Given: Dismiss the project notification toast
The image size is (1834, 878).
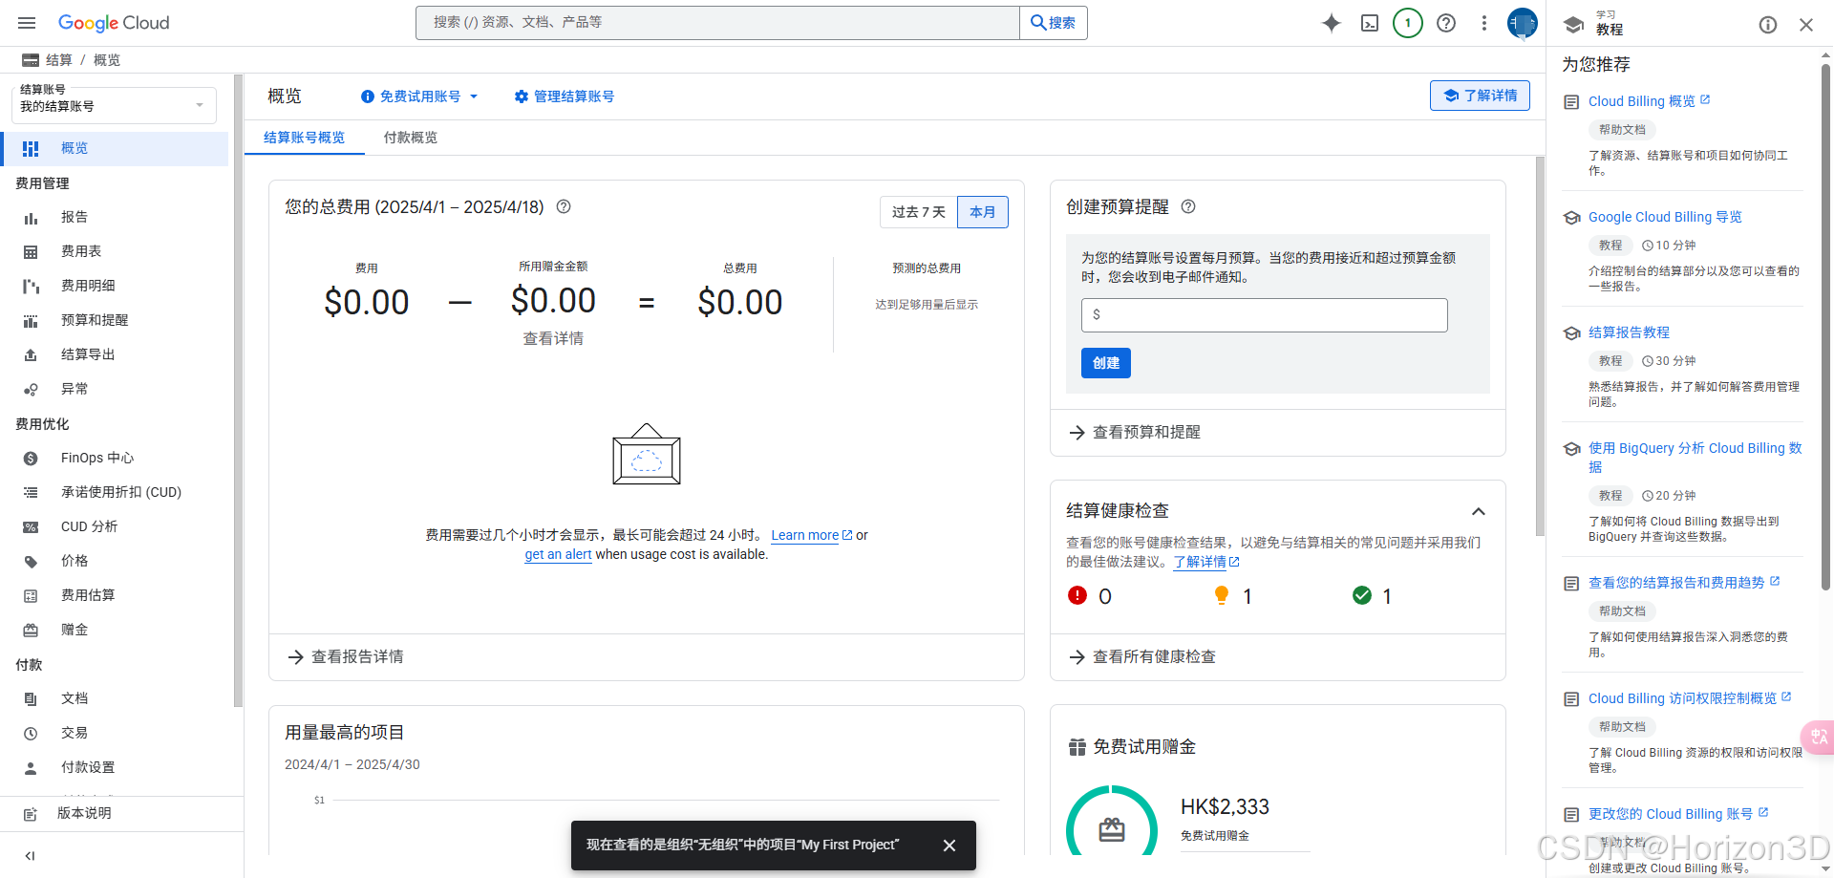Looking at the screenshot, I should (949, 846).
